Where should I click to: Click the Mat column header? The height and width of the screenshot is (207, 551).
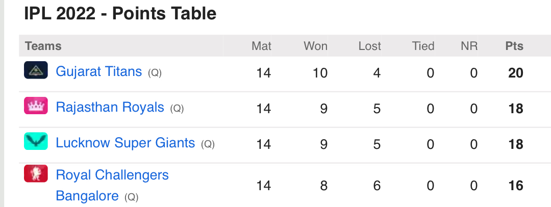tap(261, 46)
